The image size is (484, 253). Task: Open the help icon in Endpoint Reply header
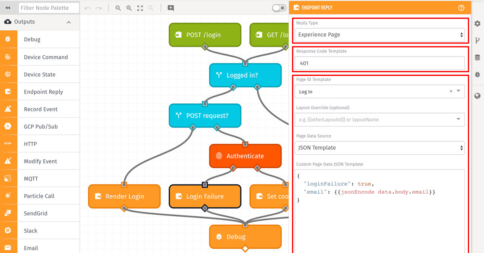coord(461,8)
